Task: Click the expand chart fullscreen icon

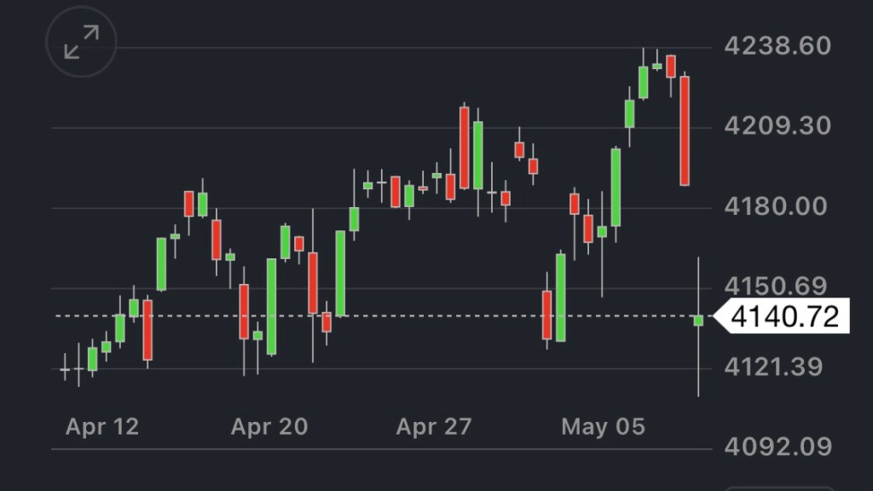Action: point(81,42)
